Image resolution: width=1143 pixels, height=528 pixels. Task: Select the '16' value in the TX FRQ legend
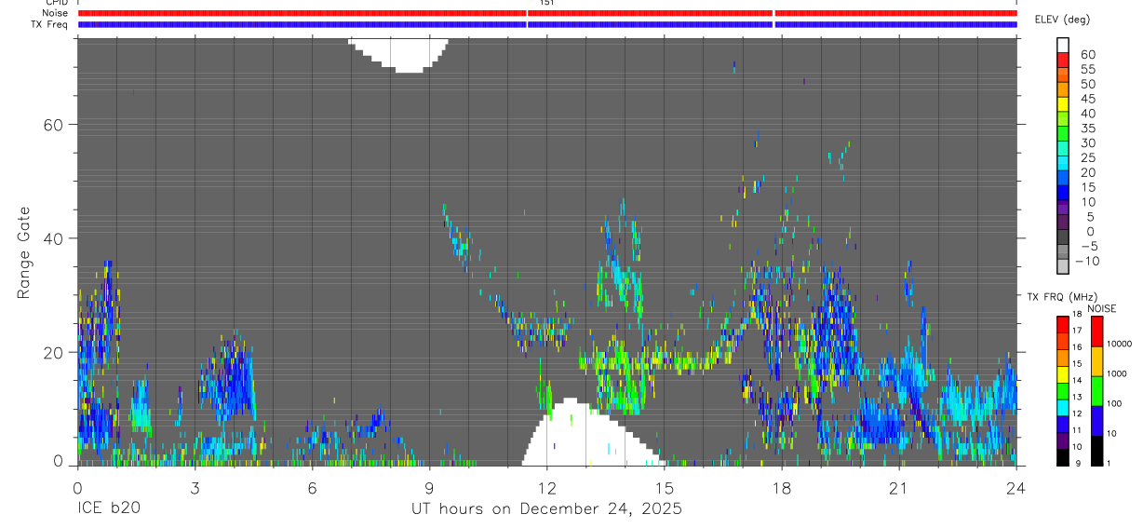[x=1078, y=347]
